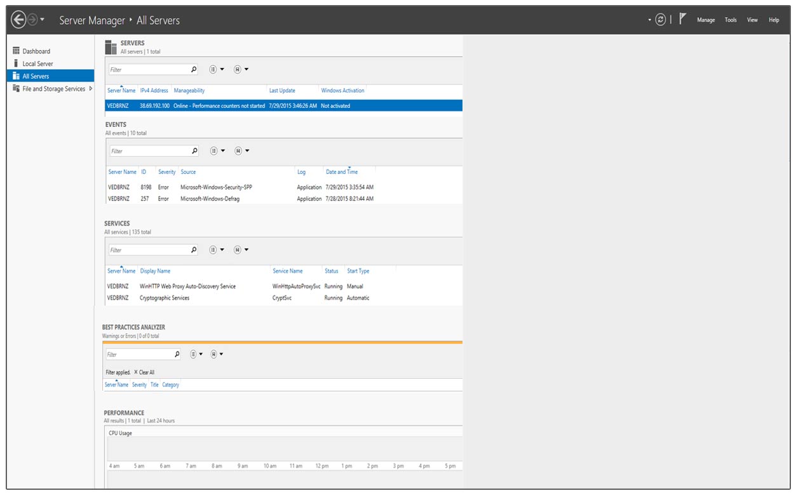Open the navigation history dropdown arrow

click(x=43, y=20)
